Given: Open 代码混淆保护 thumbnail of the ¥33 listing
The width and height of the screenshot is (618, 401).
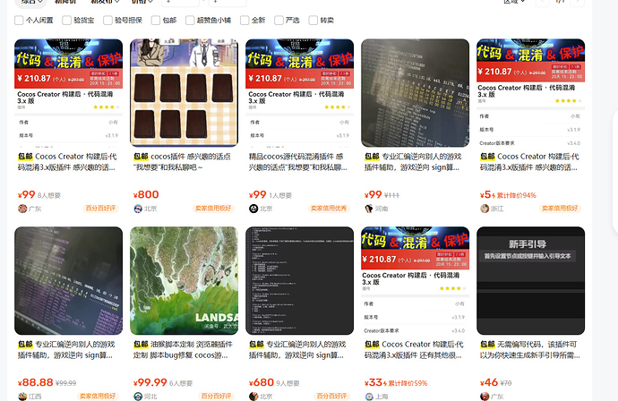Looking at the screenshot, I should [x=415, y=280].
